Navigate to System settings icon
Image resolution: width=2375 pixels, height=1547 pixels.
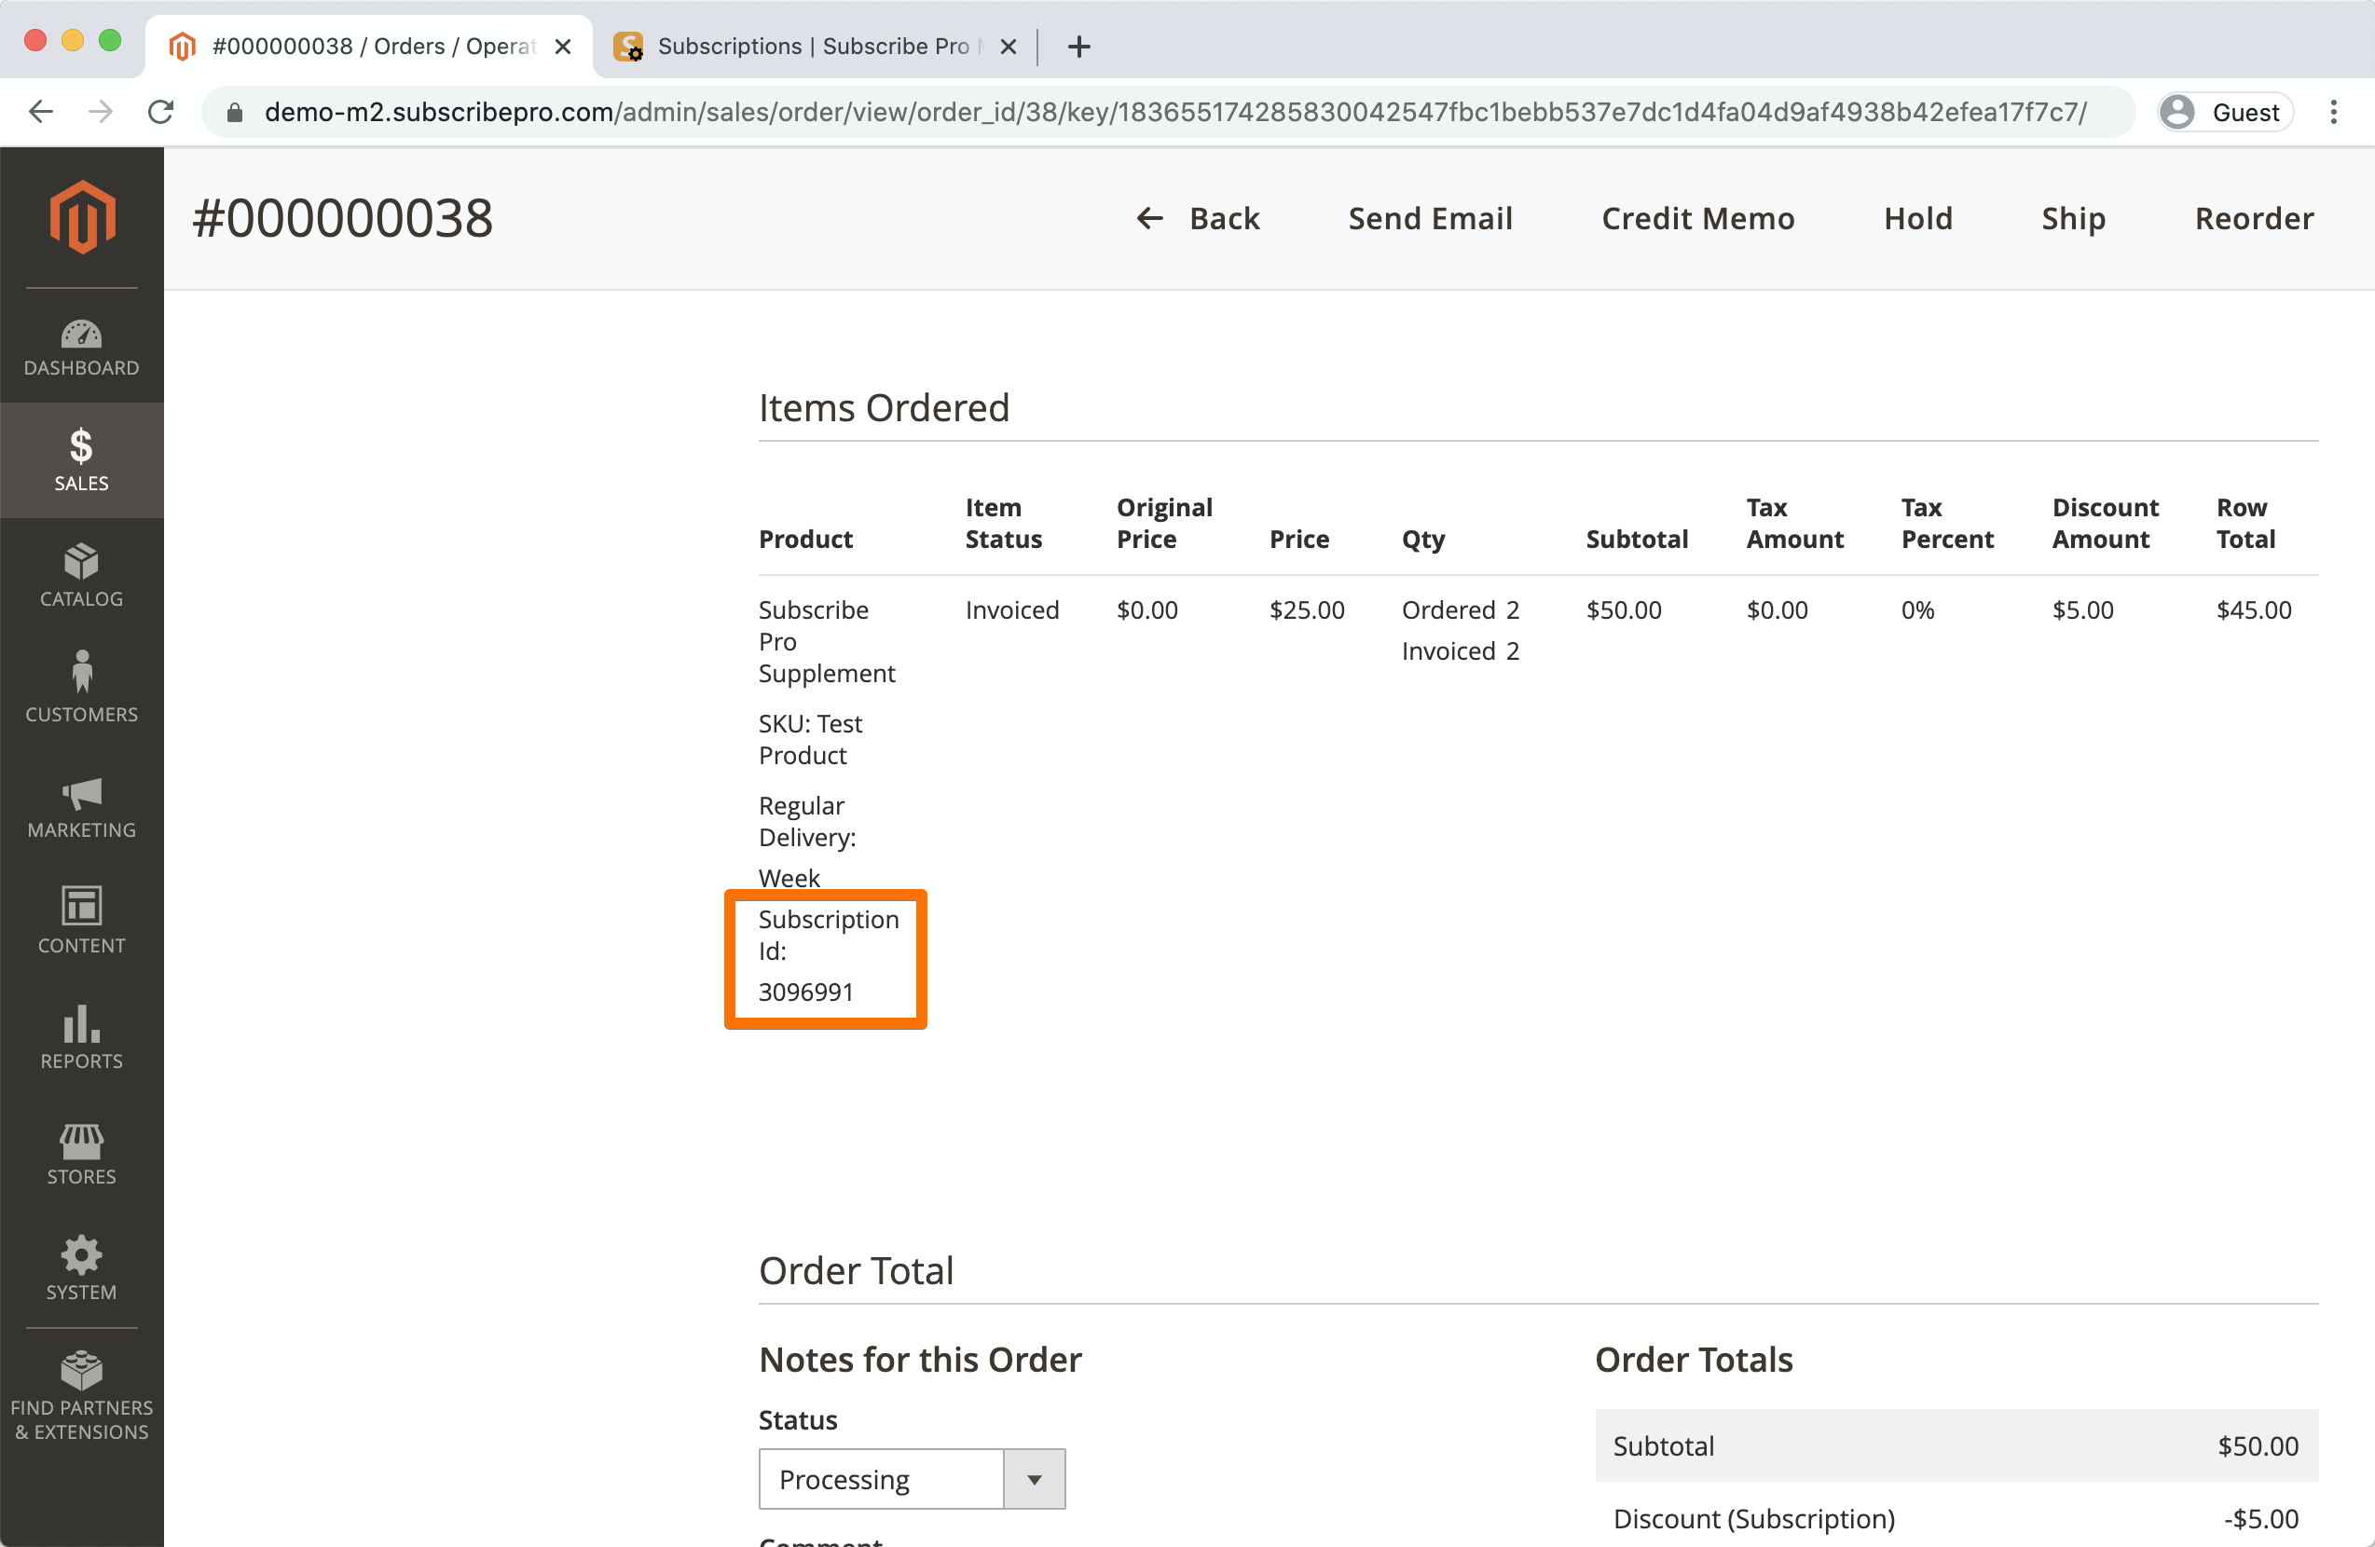click(x=79, y=1256)
